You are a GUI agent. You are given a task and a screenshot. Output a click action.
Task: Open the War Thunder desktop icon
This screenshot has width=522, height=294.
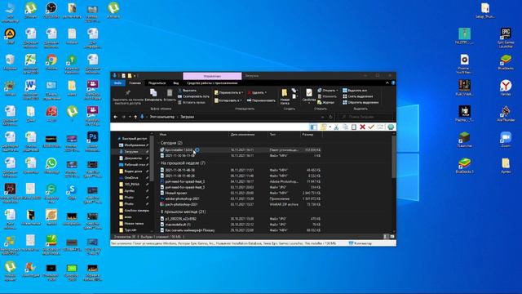[506, 114]
